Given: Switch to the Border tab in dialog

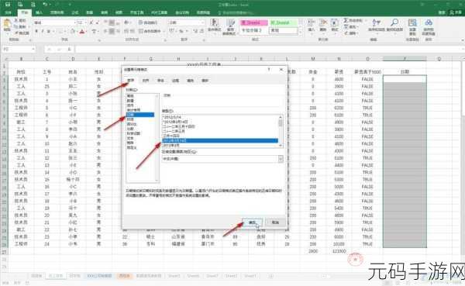Looking at the screenshot, I should click(x=176, y=81).
